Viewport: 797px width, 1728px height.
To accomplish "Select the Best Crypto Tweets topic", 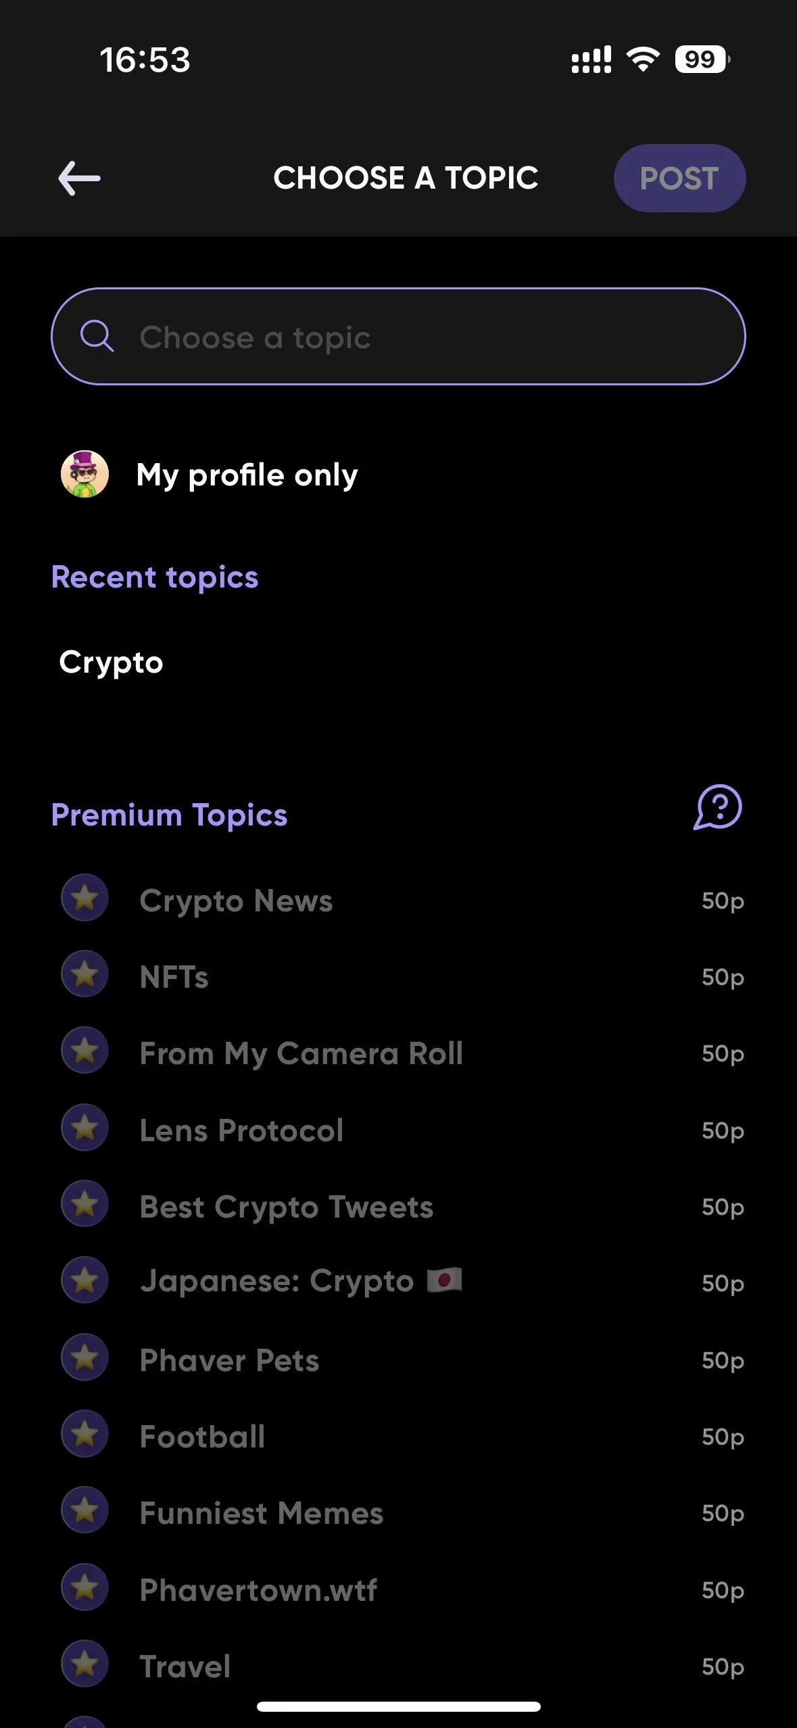I will click(x=286, y=1207).
